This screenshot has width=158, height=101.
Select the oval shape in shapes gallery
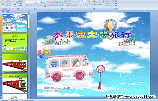90,1
